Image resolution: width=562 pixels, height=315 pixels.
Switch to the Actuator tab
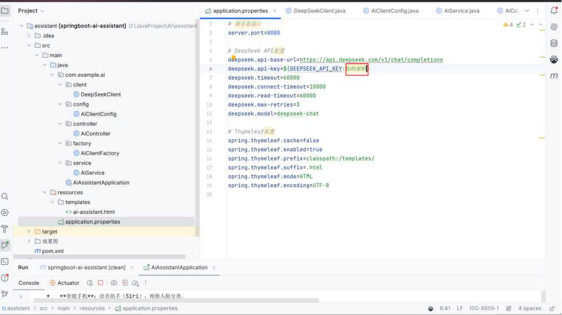pyautogui.click(x=64, y=283)
